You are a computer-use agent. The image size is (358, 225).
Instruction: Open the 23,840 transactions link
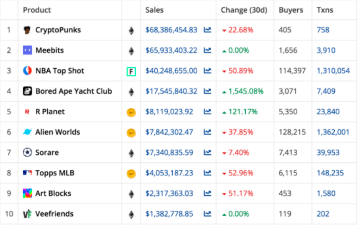(328, 112)
